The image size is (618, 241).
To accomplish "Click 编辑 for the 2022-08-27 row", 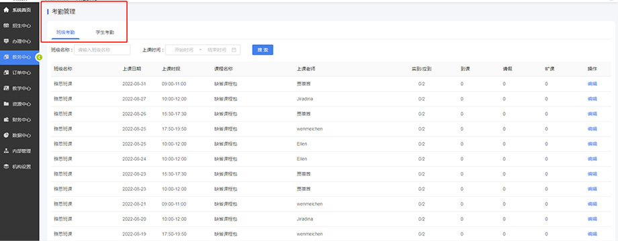I will [x=592, y=99].
